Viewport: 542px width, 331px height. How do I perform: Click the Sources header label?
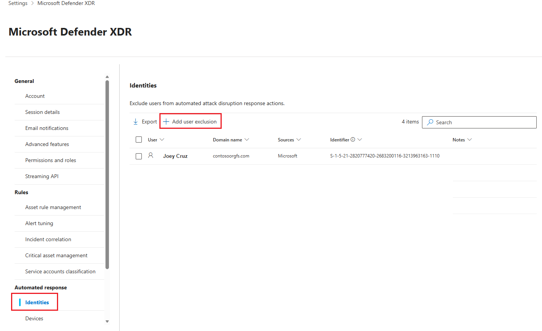[x=286, y=140]
